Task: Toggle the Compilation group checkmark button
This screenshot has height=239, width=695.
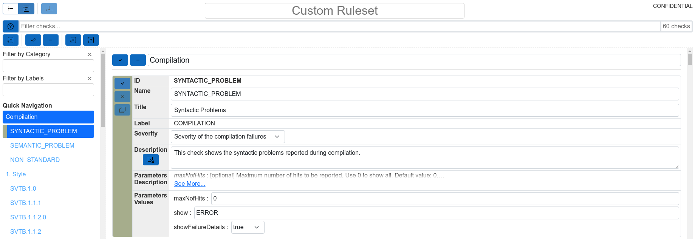Action: point(120,60)
